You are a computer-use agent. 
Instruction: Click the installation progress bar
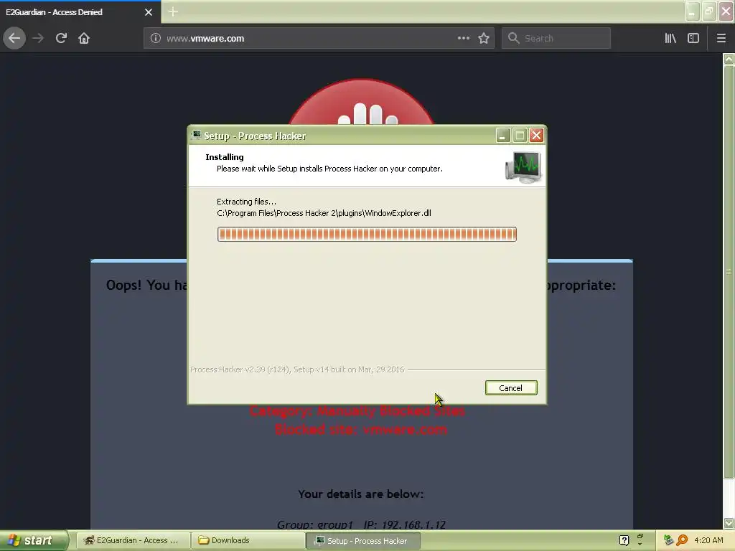click(x=367, y=235)
